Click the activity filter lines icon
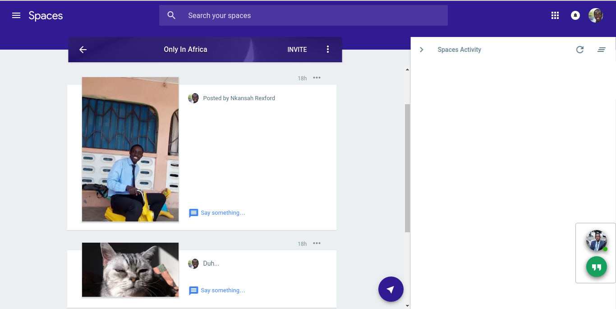 [601, 50]
